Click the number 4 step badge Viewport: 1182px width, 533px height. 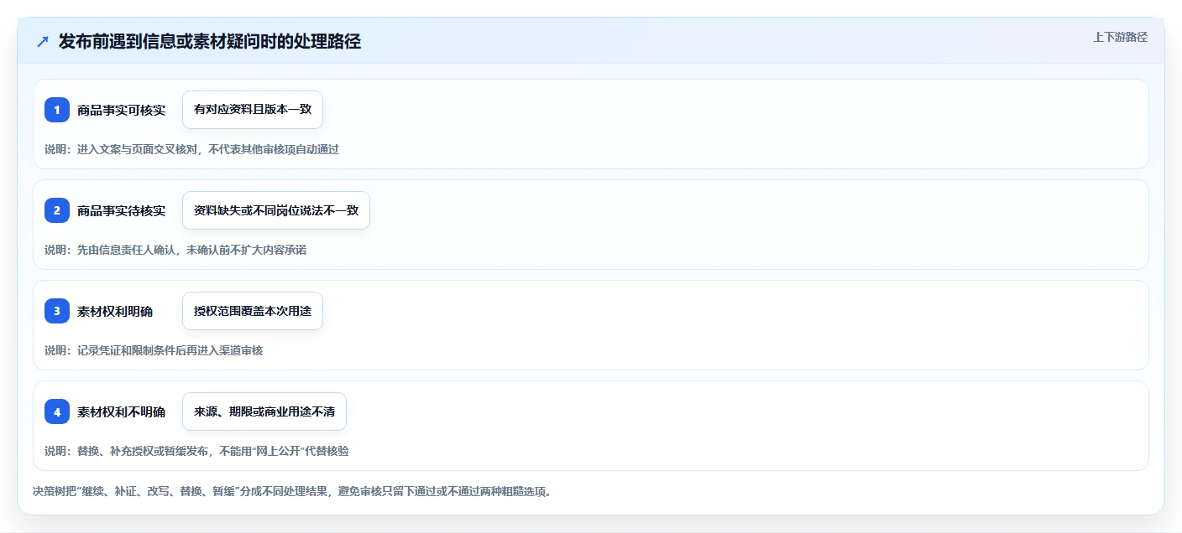click(57, 411)
